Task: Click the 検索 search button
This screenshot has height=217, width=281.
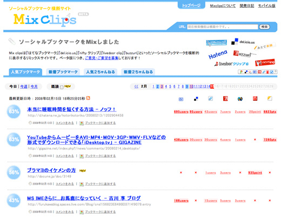Action: pyautogui.click(x=264, y=27)
